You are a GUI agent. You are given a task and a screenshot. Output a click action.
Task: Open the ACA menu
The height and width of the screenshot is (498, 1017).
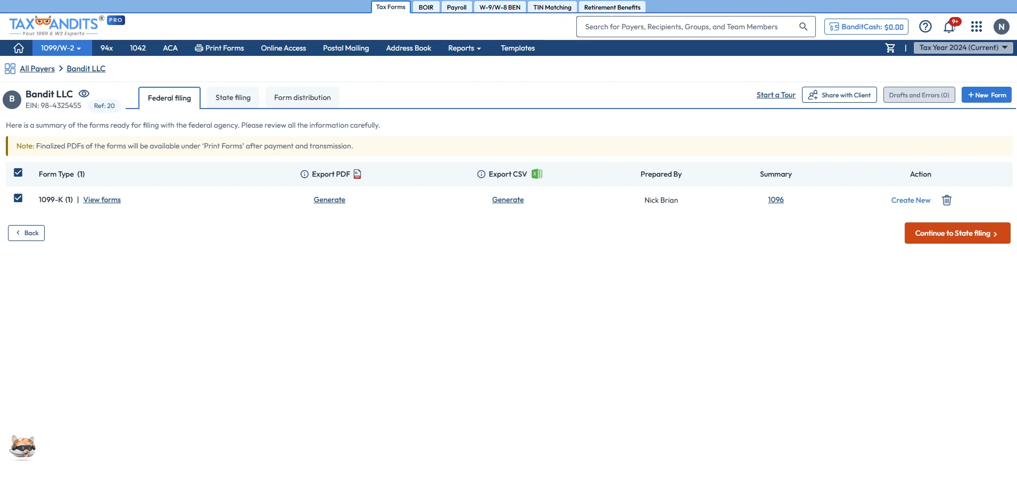click(170, 48)
